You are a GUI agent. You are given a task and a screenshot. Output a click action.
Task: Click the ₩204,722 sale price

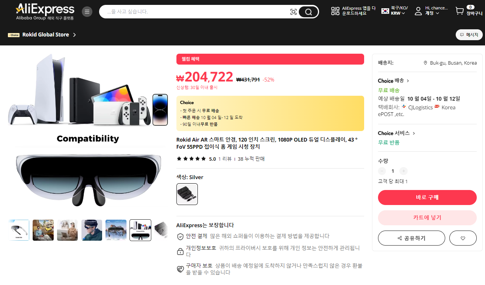pyautogui.click(x=205, y=77)
